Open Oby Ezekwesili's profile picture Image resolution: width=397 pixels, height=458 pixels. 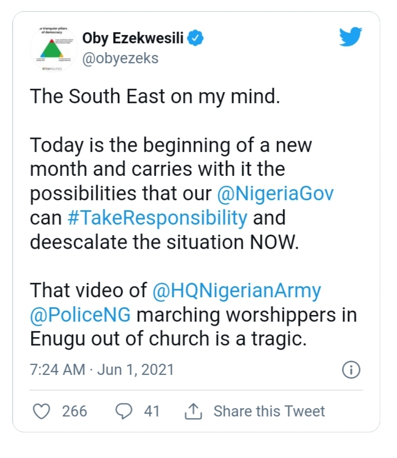54,49
